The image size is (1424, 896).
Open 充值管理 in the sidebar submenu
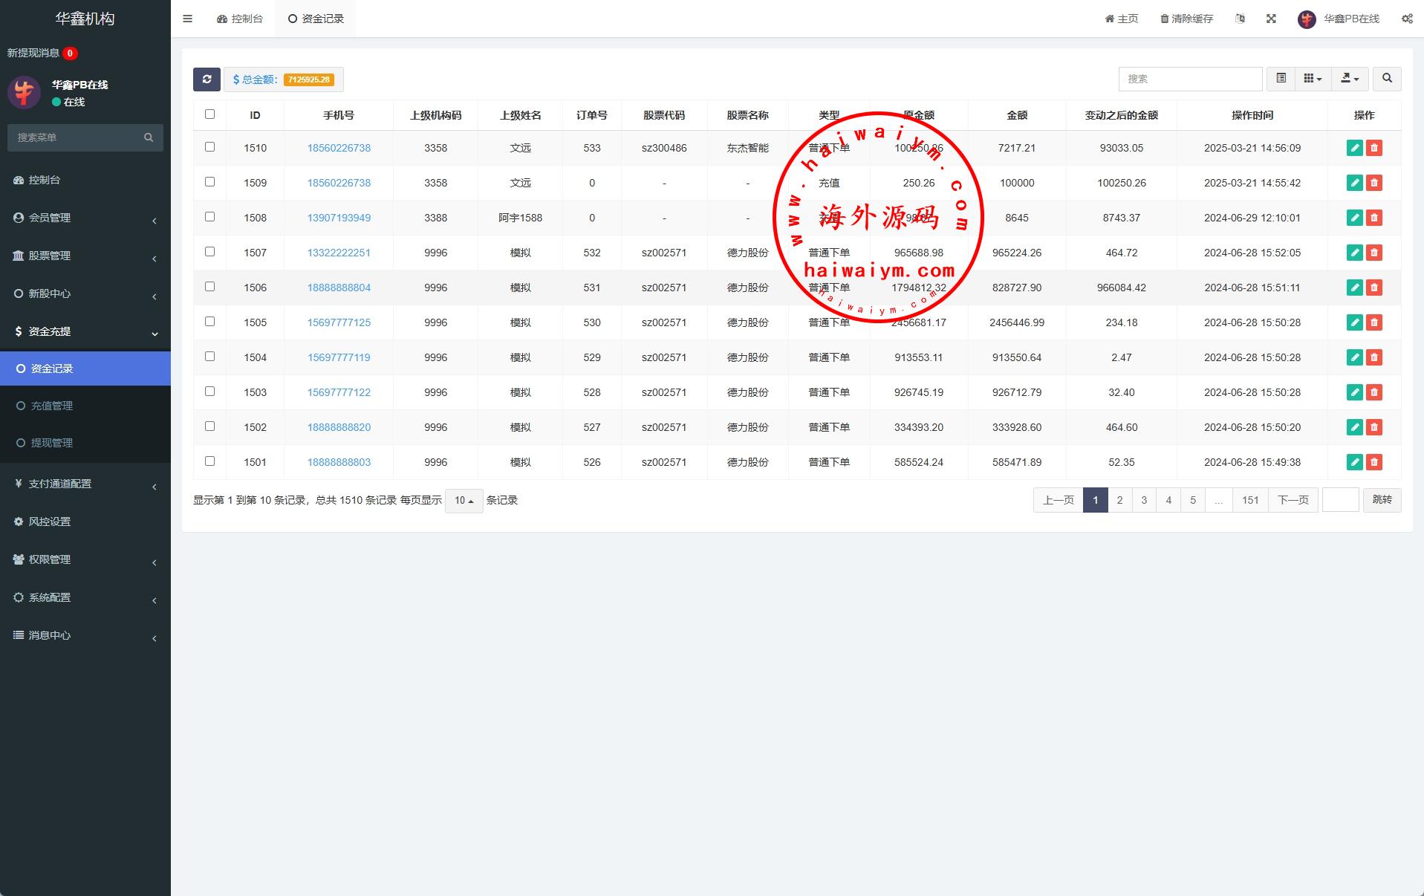pos(52,406)
